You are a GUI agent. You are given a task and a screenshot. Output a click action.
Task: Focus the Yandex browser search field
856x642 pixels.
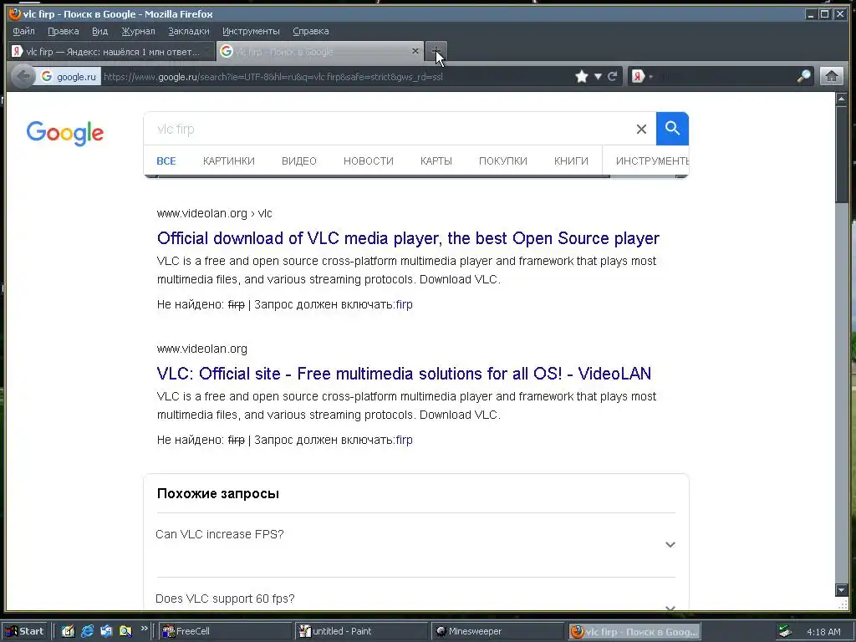click(725, 77)
